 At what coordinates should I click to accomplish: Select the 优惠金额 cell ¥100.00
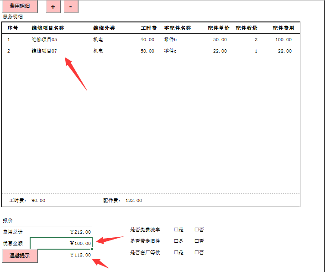[x=61, y=243]
